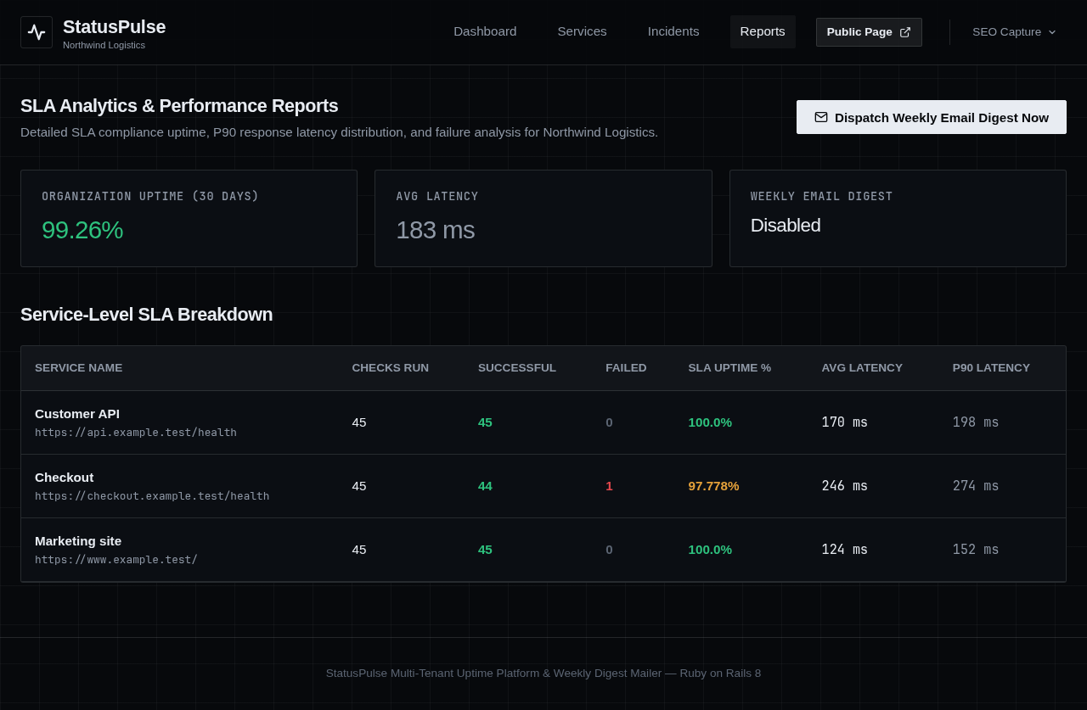Click the www.example.test URL
Image resolution: width=1087 pixels, height=710 pixels.
click(116, 559)
